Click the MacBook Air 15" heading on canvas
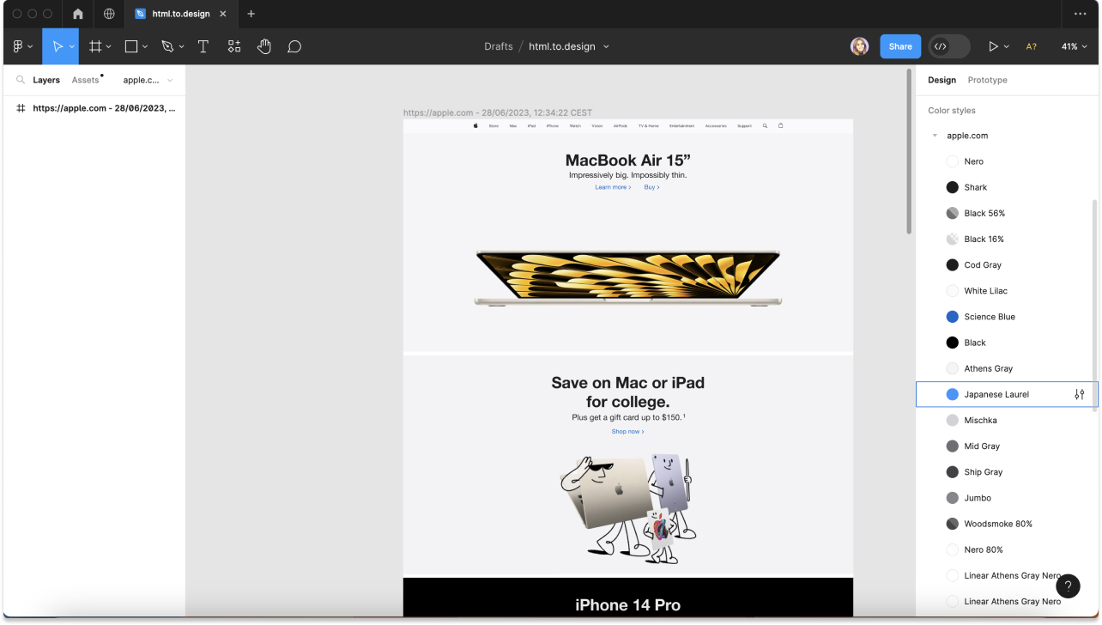The image size is (1102, 625). pos(628,161)
